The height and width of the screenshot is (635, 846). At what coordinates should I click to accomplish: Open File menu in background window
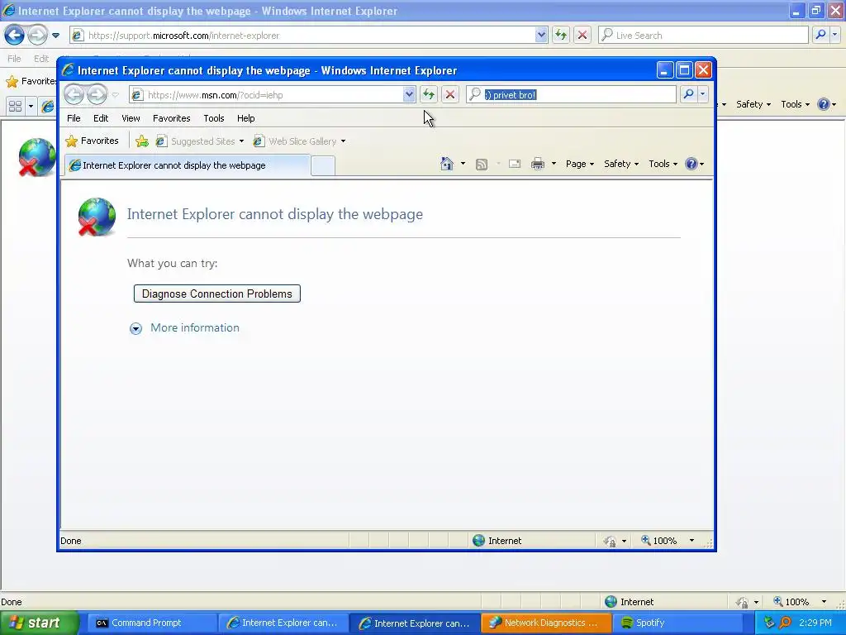coord(15,59)
